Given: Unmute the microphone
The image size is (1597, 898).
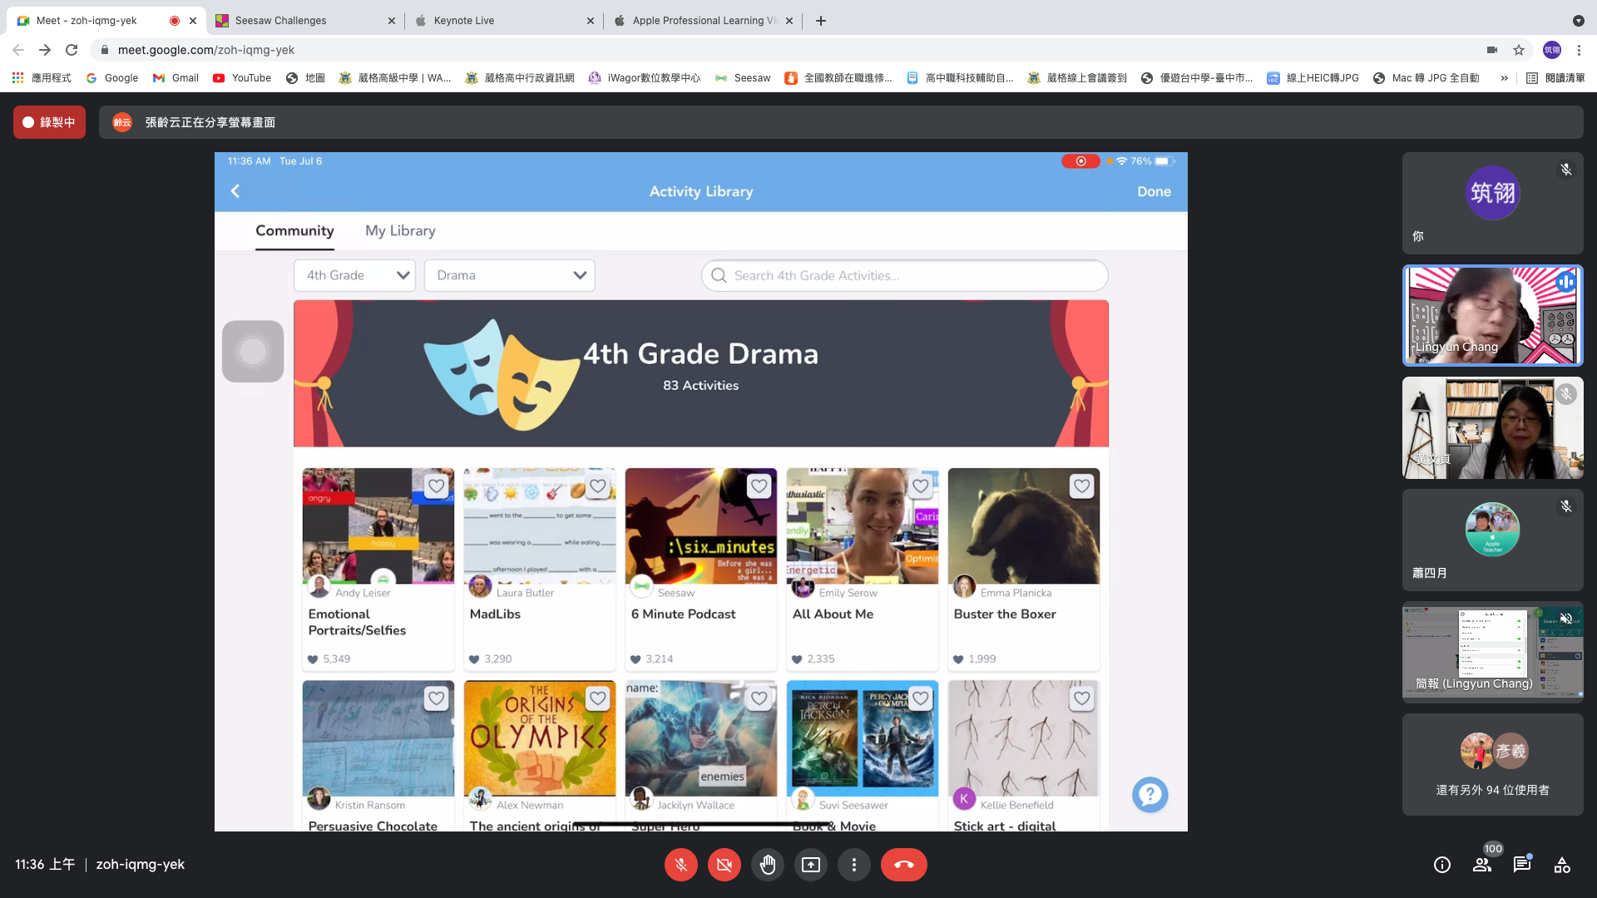Looking at the screenshot, I should pyautogui.click(x=680, y=865).
